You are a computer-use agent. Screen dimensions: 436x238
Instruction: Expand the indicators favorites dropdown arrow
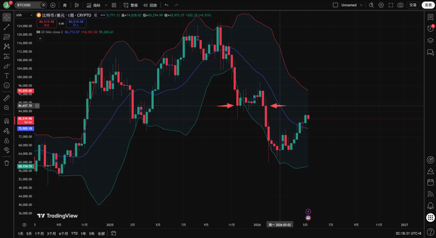click(x=106, y=5)
